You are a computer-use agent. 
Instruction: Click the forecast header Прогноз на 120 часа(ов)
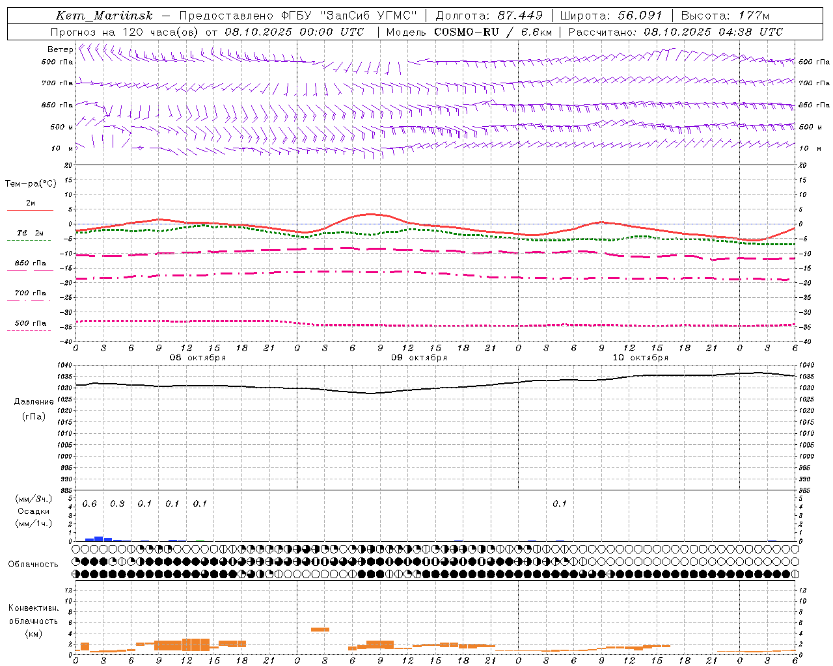(x=125, y=32)
